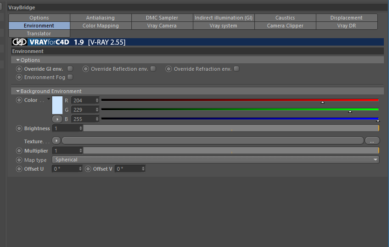The width and height of the screenshot is (389, 247).
Task: Click the Color animation dot
Action: [x=19, y=100]
